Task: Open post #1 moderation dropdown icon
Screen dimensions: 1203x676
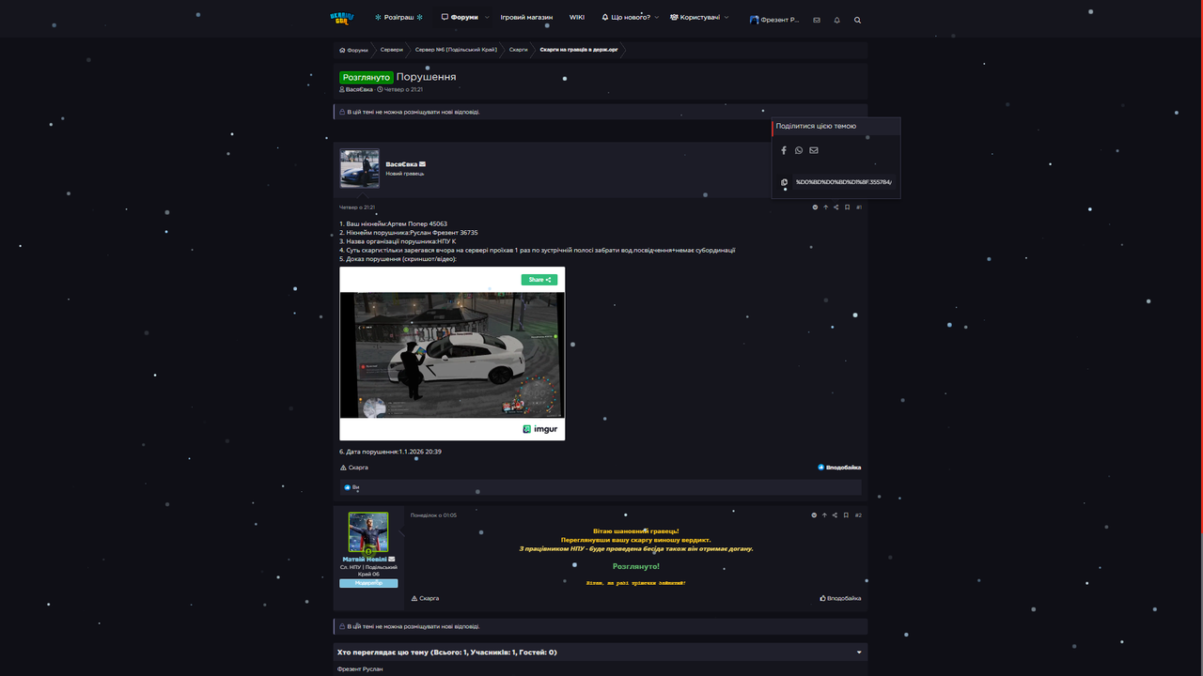Action: (x=815, y=207)
